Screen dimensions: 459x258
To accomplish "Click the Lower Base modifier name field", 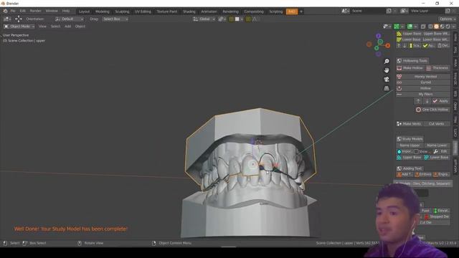I will pos(412,39).
